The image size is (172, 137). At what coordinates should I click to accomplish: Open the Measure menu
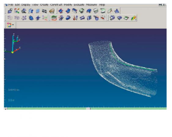(91, 5)
